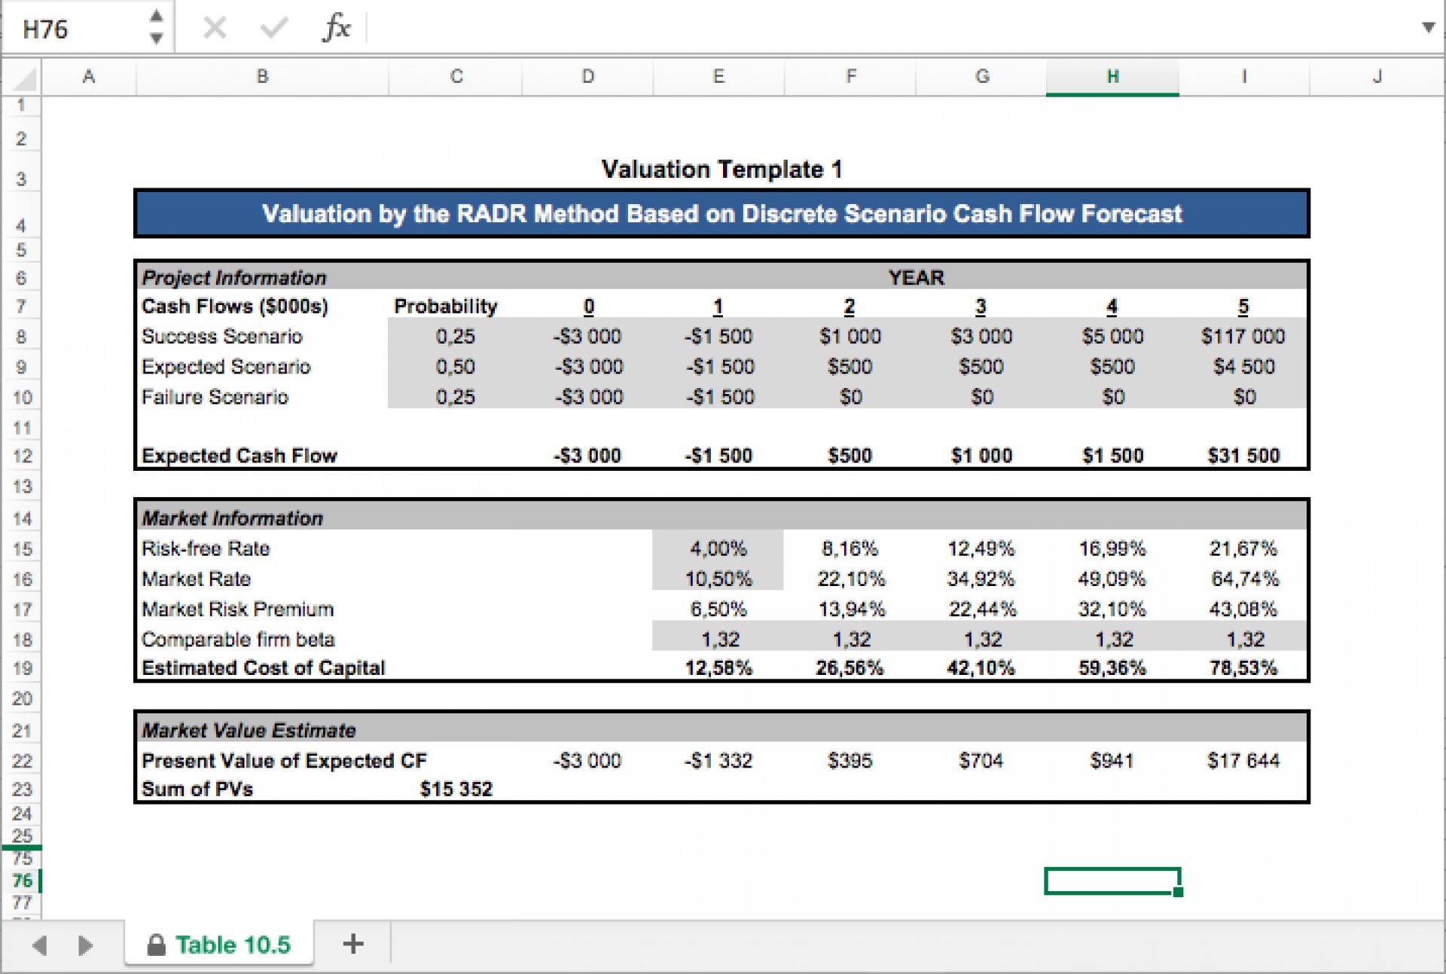Click the 'Expected Cash Flow' label
The image size is (1446, 974).
pos(239,456)
